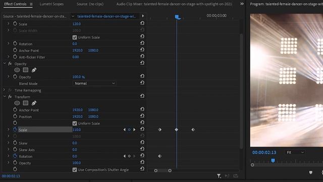Open the filter properties funnel icon
Viewport: 323px width, 182px height.
tap(219, 176)
